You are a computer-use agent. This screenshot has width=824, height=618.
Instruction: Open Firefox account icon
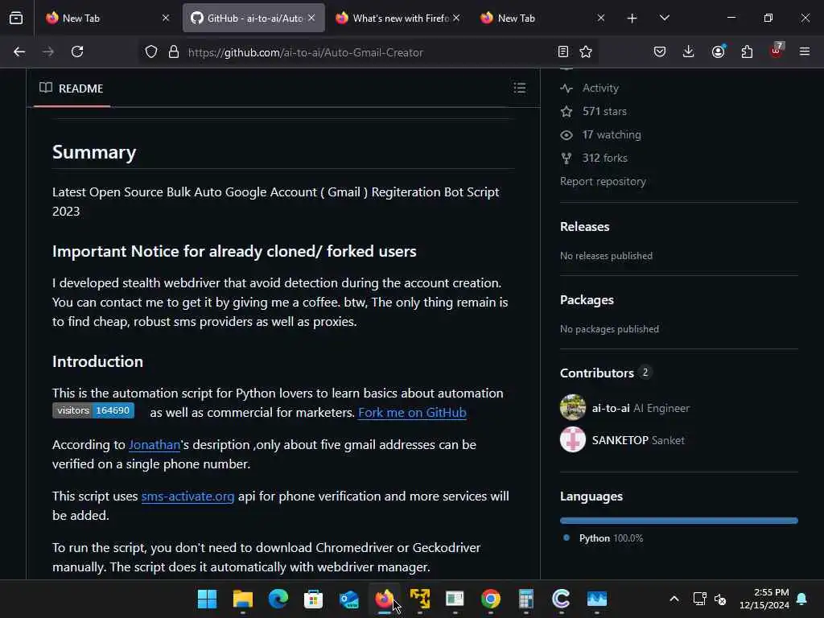[718, 51]
